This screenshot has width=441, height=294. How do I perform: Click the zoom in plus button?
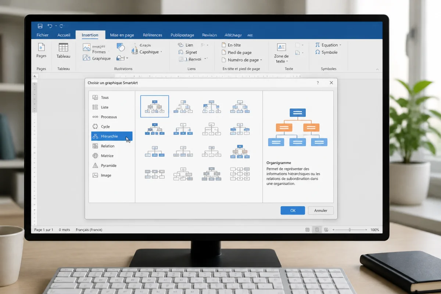[x=366, y=230]
